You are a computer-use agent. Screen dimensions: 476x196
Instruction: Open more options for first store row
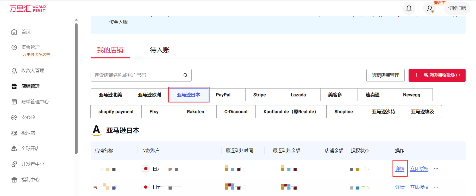tap(436, 169)
